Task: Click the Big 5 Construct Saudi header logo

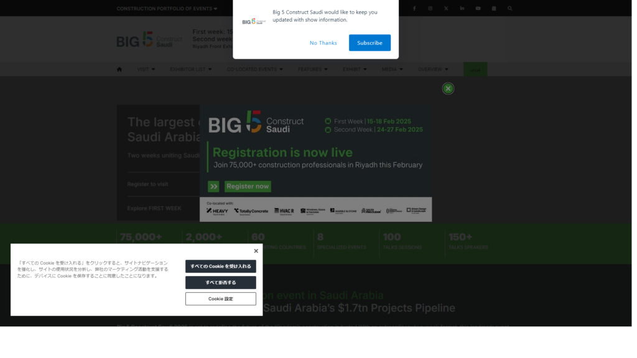Action: [149, 40]
